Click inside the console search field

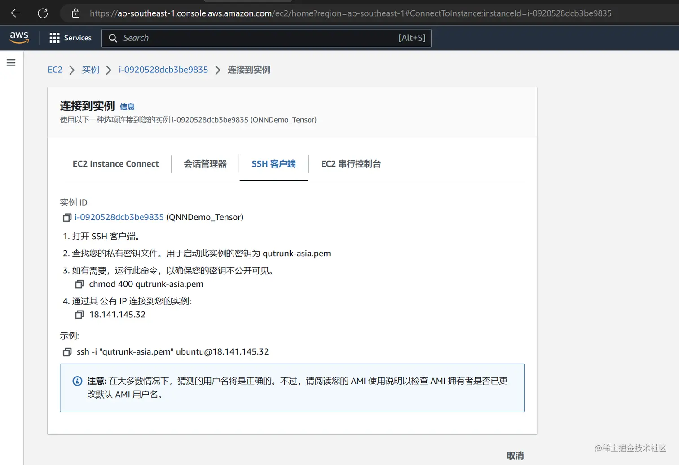point(225,38)
